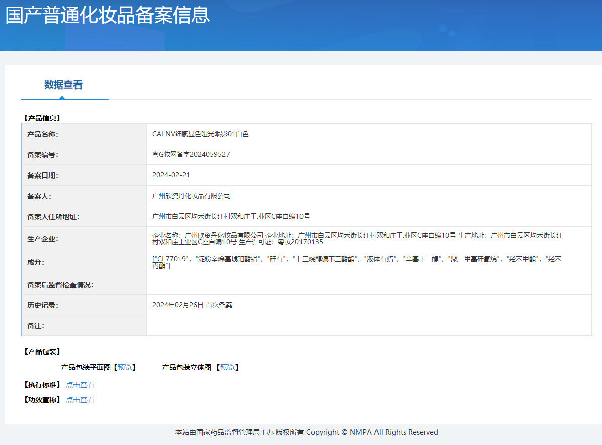The image size is (602, 445).
Task: Click the 生产企业 row label
Action: (x=43, y=239)
